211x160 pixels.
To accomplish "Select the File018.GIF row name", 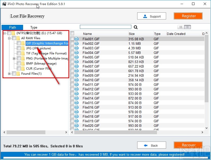I will pyautogui.click(x=91, y=116).
